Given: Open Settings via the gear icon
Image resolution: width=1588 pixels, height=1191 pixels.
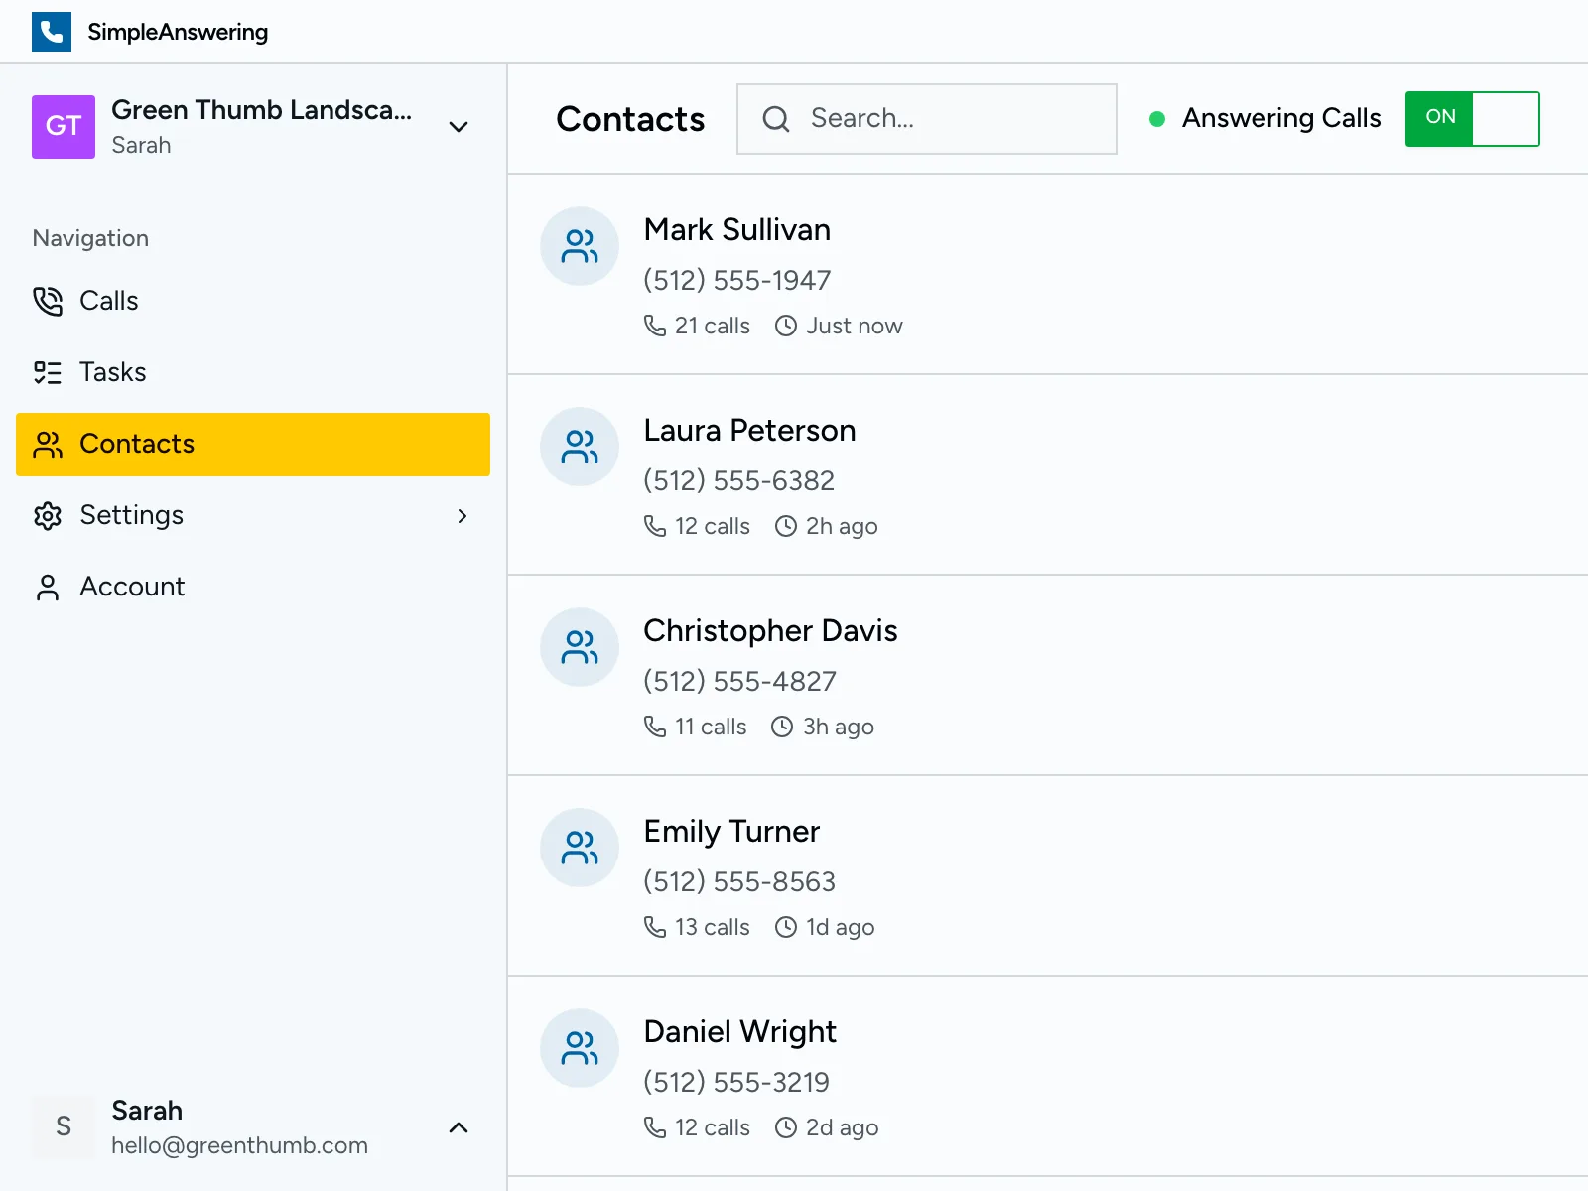Looking at the screenshot, I should pos(48,516).
